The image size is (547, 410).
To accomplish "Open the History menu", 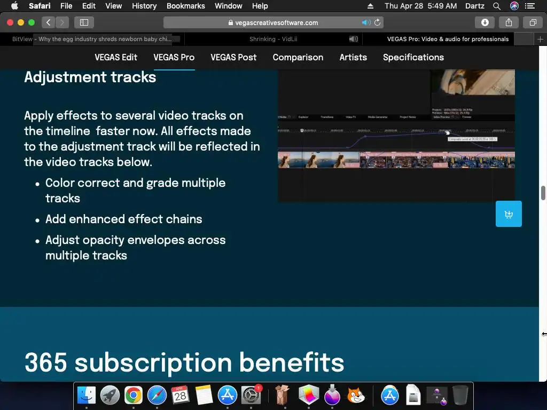I will tap(144, 6).
